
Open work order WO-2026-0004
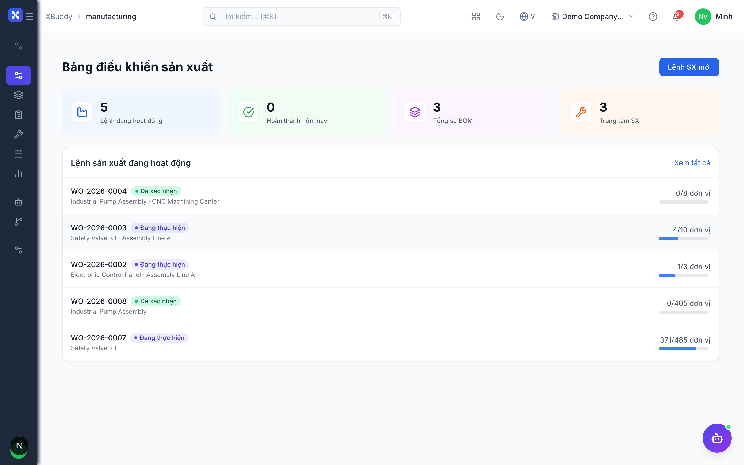390,196
